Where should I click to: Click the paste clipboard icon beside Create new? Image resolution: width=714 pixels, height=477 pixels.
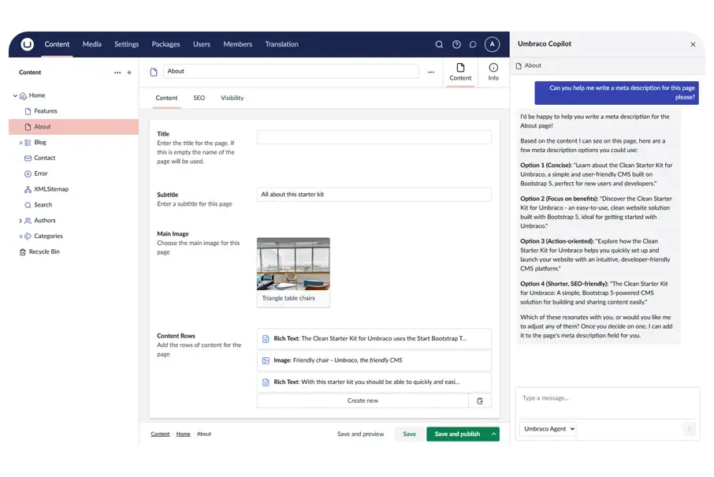tap(480, 401)
